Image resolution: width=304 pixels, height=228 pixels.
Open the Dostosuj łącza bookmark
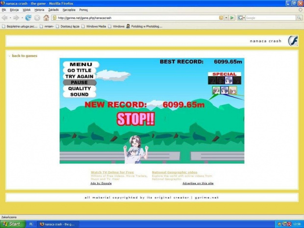point(68,26)
